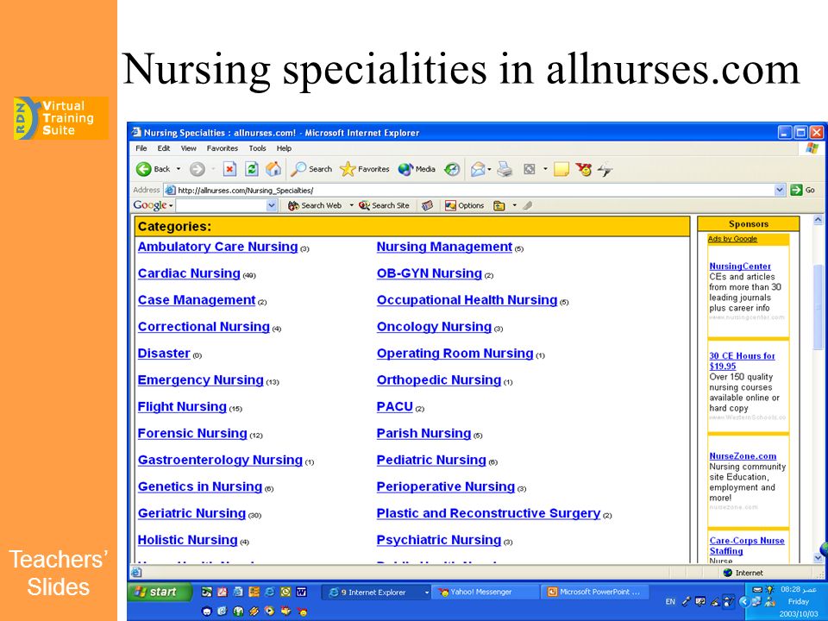Screen dimensions: 828x621
Task: Expand the Mail button dropdown arrow
Action: (490, 169)
